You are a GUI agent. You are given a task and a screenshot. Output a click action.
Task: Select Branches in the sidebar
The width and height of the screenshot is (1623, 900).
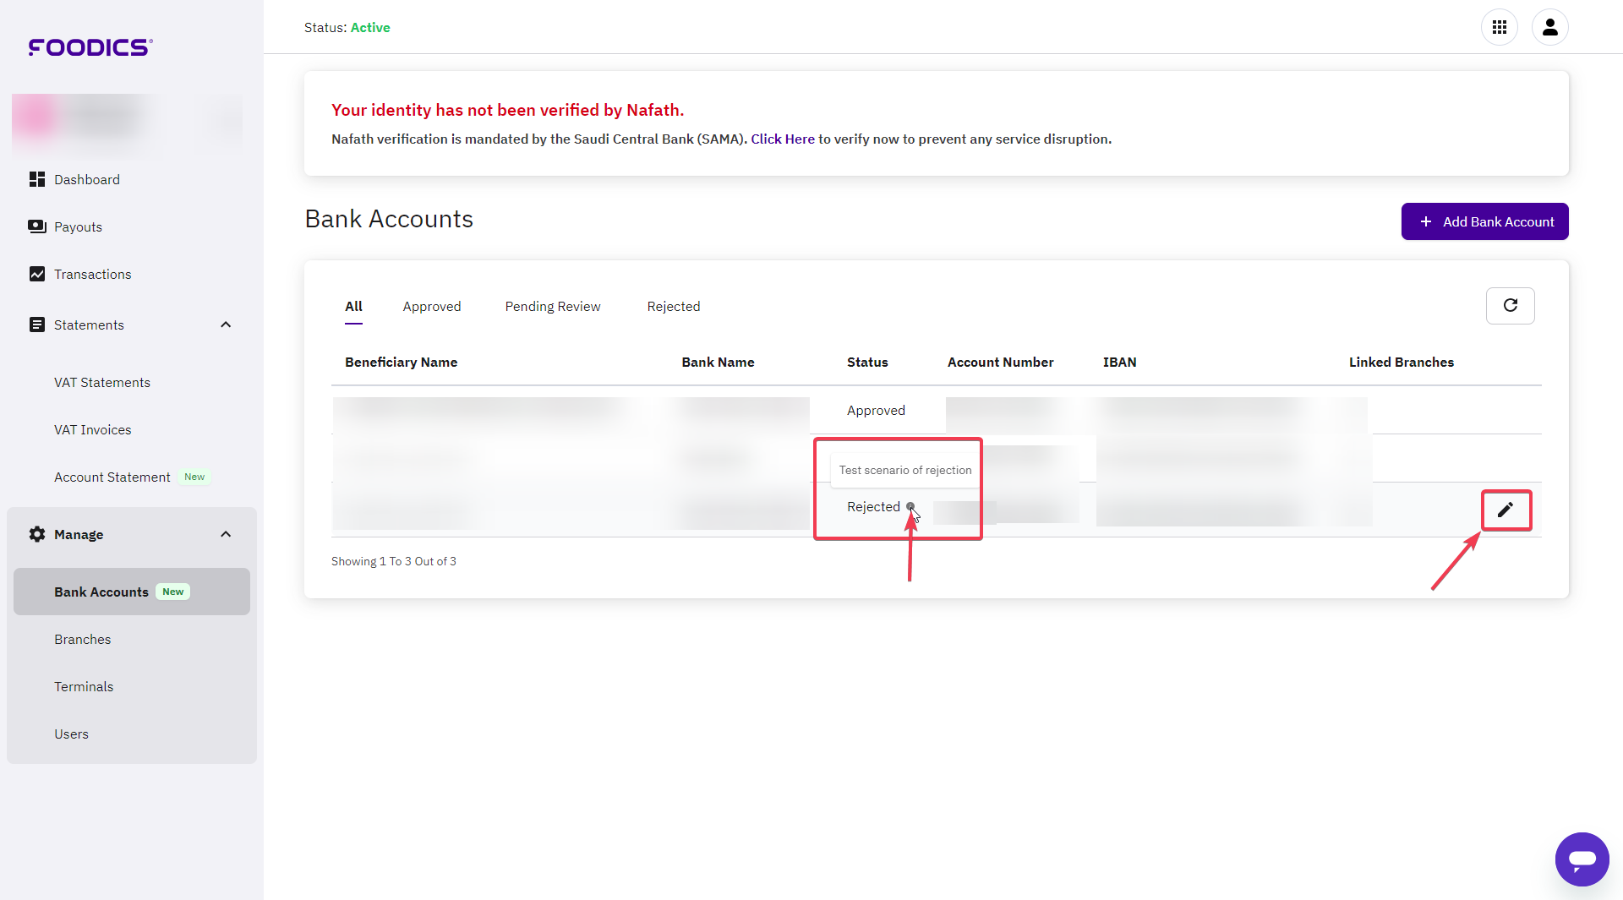(82, 639)
